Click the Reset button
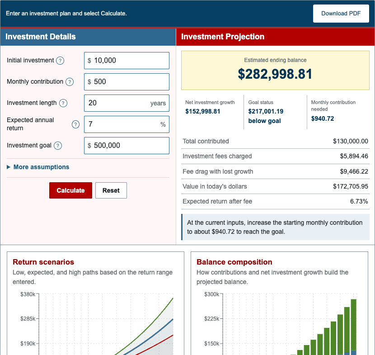375x355 pixels. point(111,190)
